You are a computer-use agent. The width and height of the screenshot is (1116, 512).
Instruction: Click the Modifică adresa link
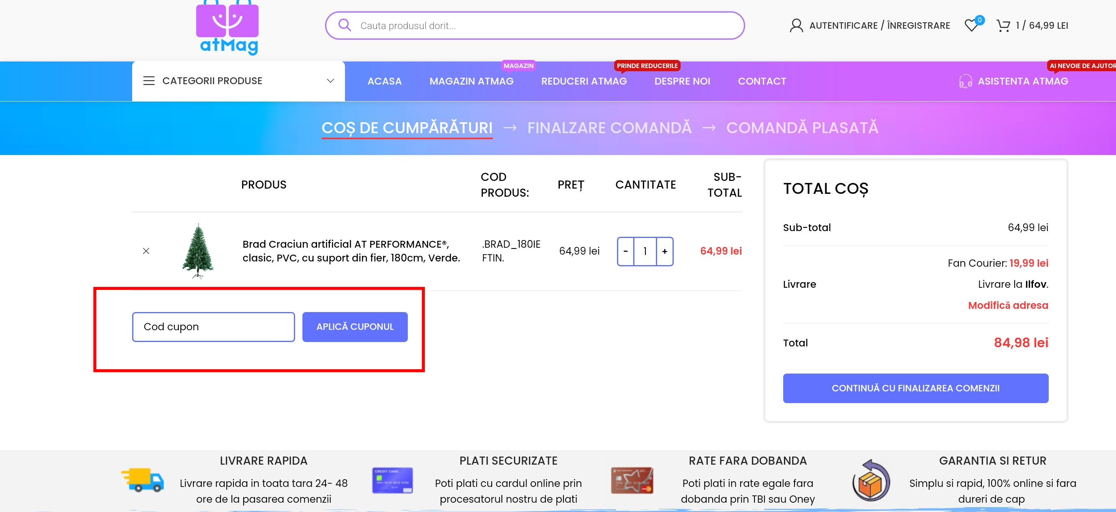coord(1008,305)
